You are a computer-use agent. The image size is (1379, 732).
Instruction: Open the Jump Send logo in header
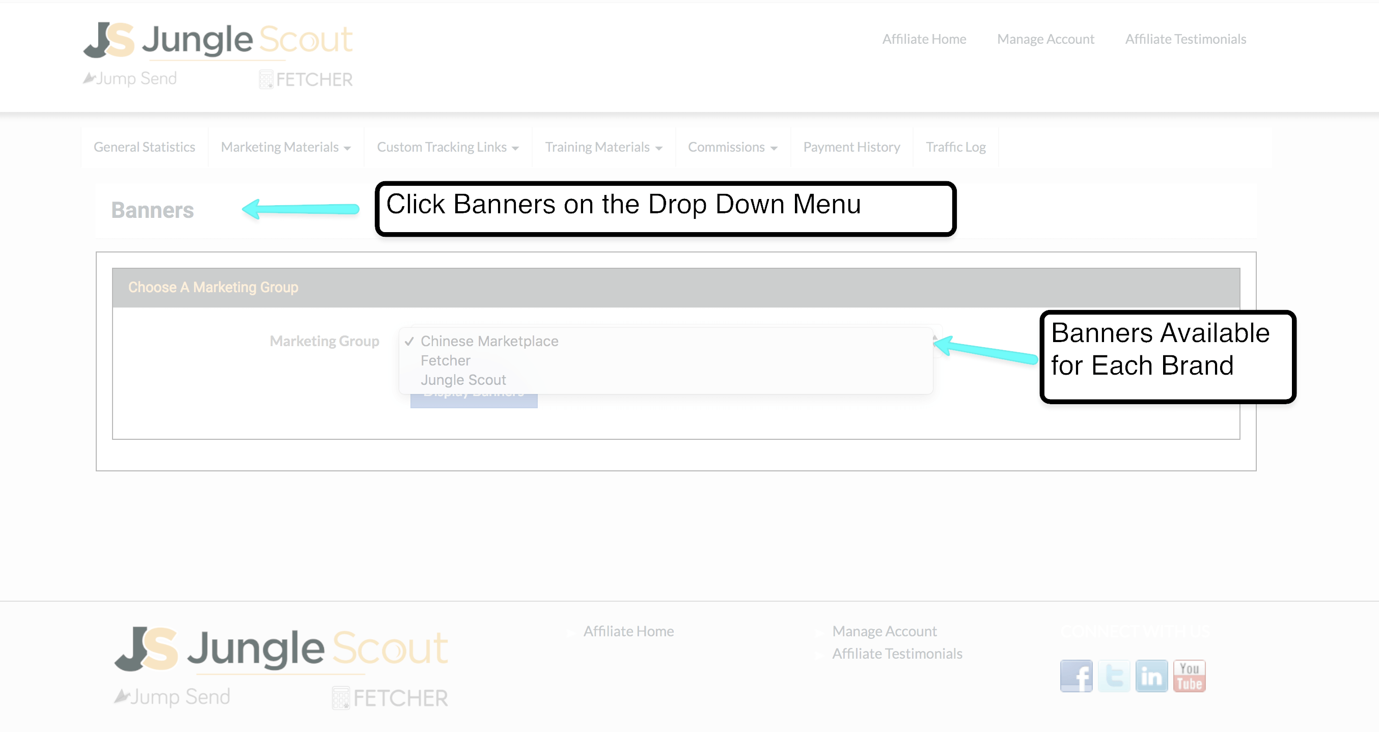click(130, 79)
